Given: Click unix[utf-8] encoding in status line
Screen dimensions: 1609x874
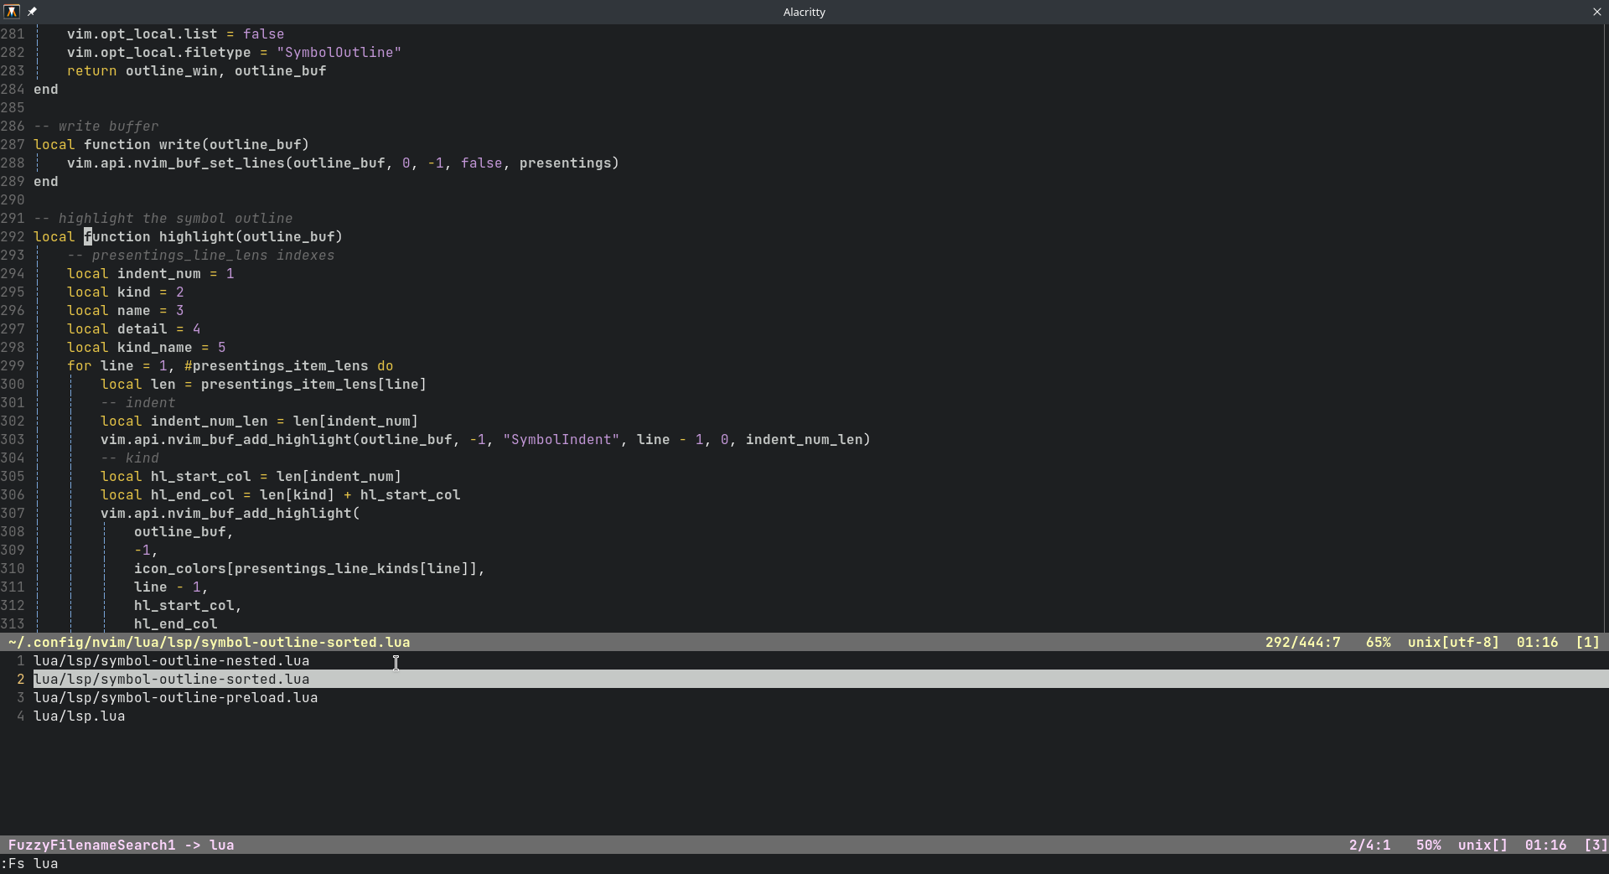Looking at the screenshot, I should (1453, 643).
